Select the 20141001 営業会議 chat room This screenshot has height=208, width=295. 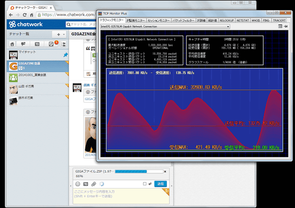click(38, 77)
